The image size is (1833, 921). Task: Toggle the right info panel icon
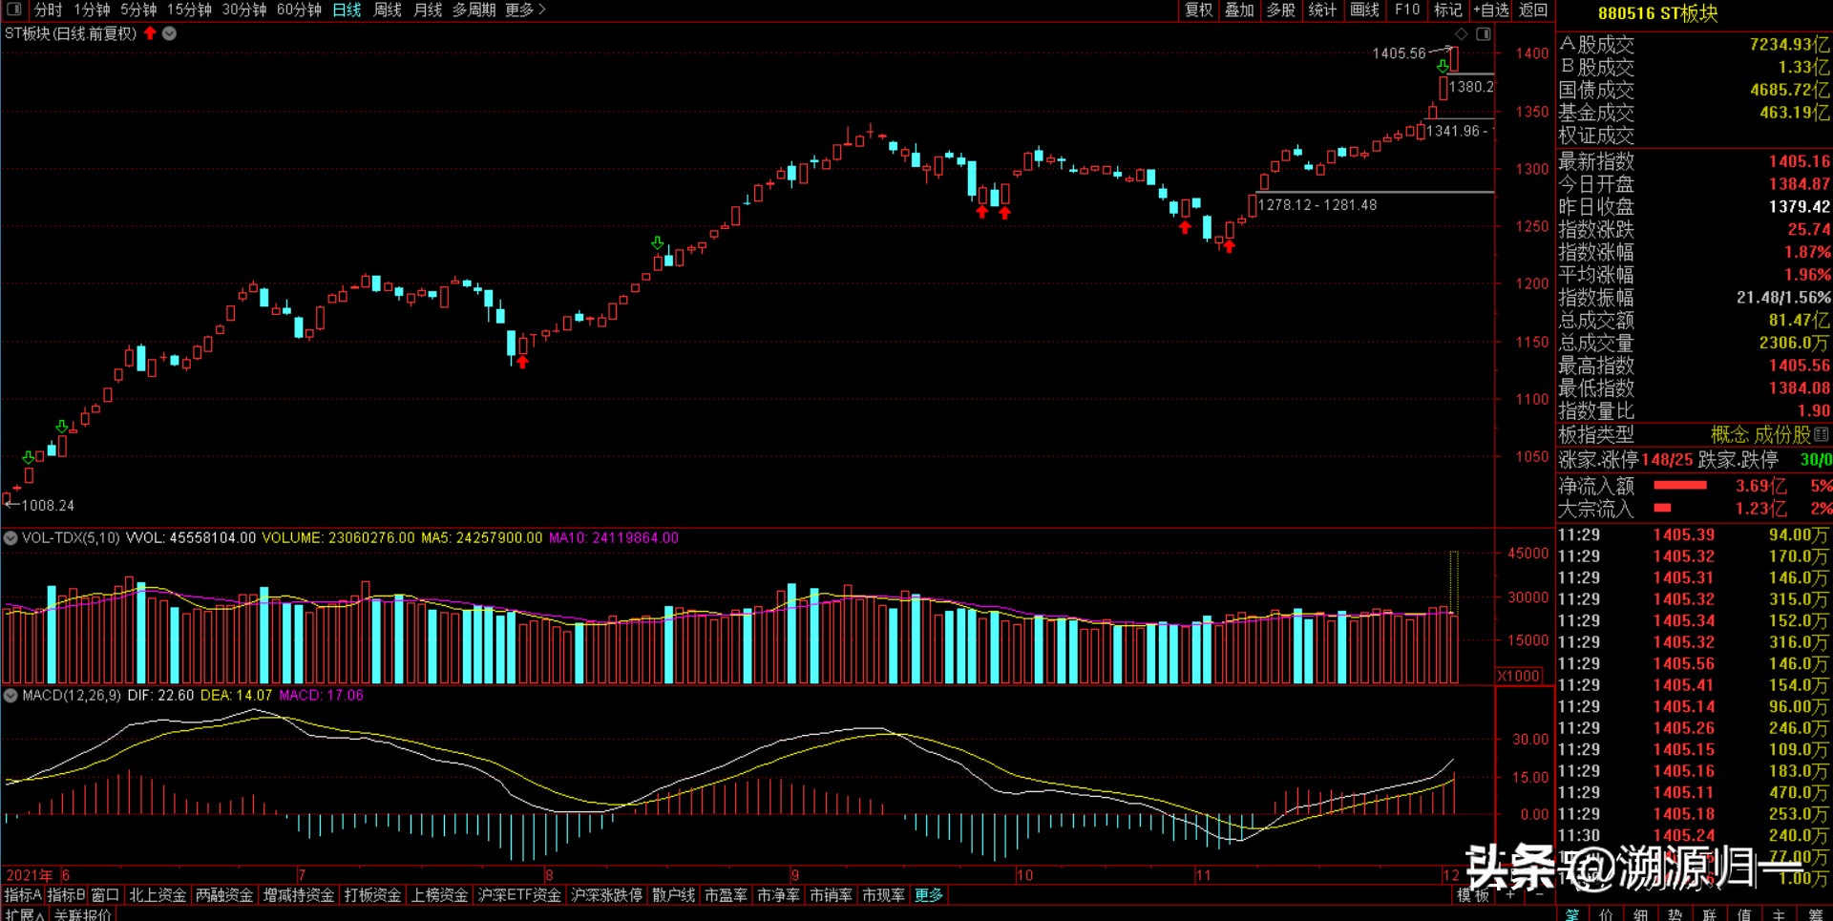tap(1483, 34)
